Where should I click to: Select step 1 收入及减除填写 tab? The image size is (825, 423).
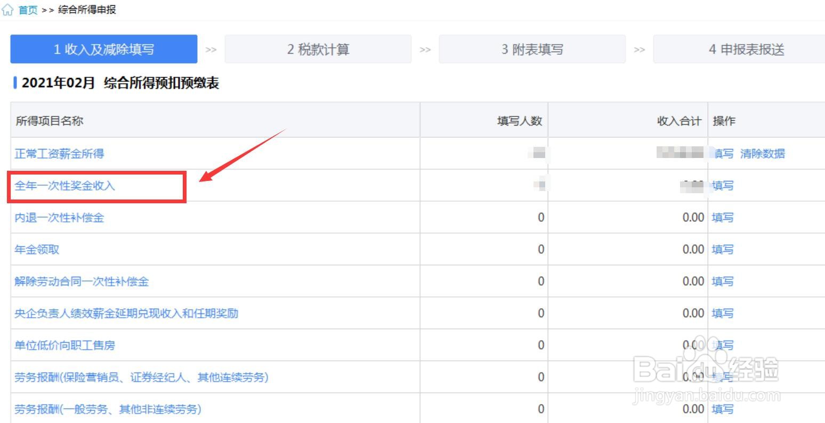pyautogui.click(x=104, y=49)
